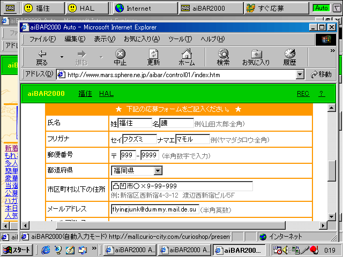343x257 pixels.
Task: Stop loading with the 中止 icon
Action: tap(120, 57)
